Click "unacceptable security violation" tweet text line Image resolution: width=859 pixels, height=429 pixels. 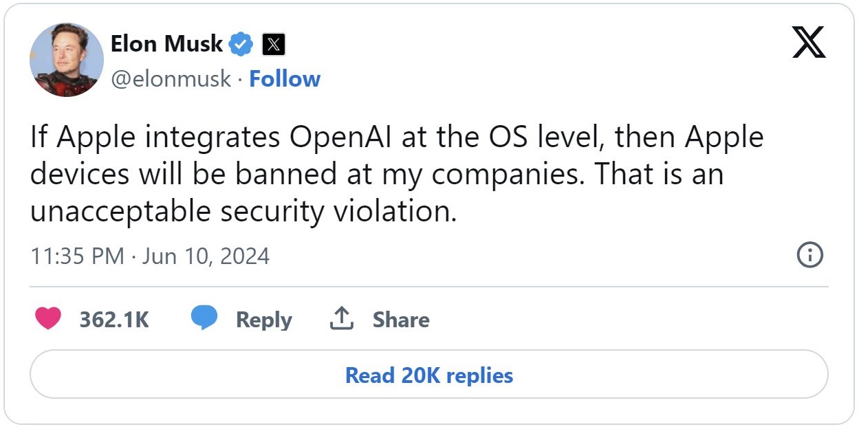pyautogui.click(x=243, y=211)
